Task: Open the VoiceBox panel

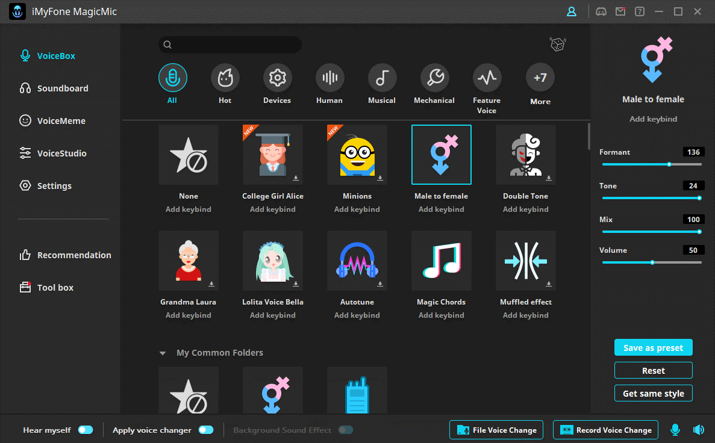Action: coord(54,55)
